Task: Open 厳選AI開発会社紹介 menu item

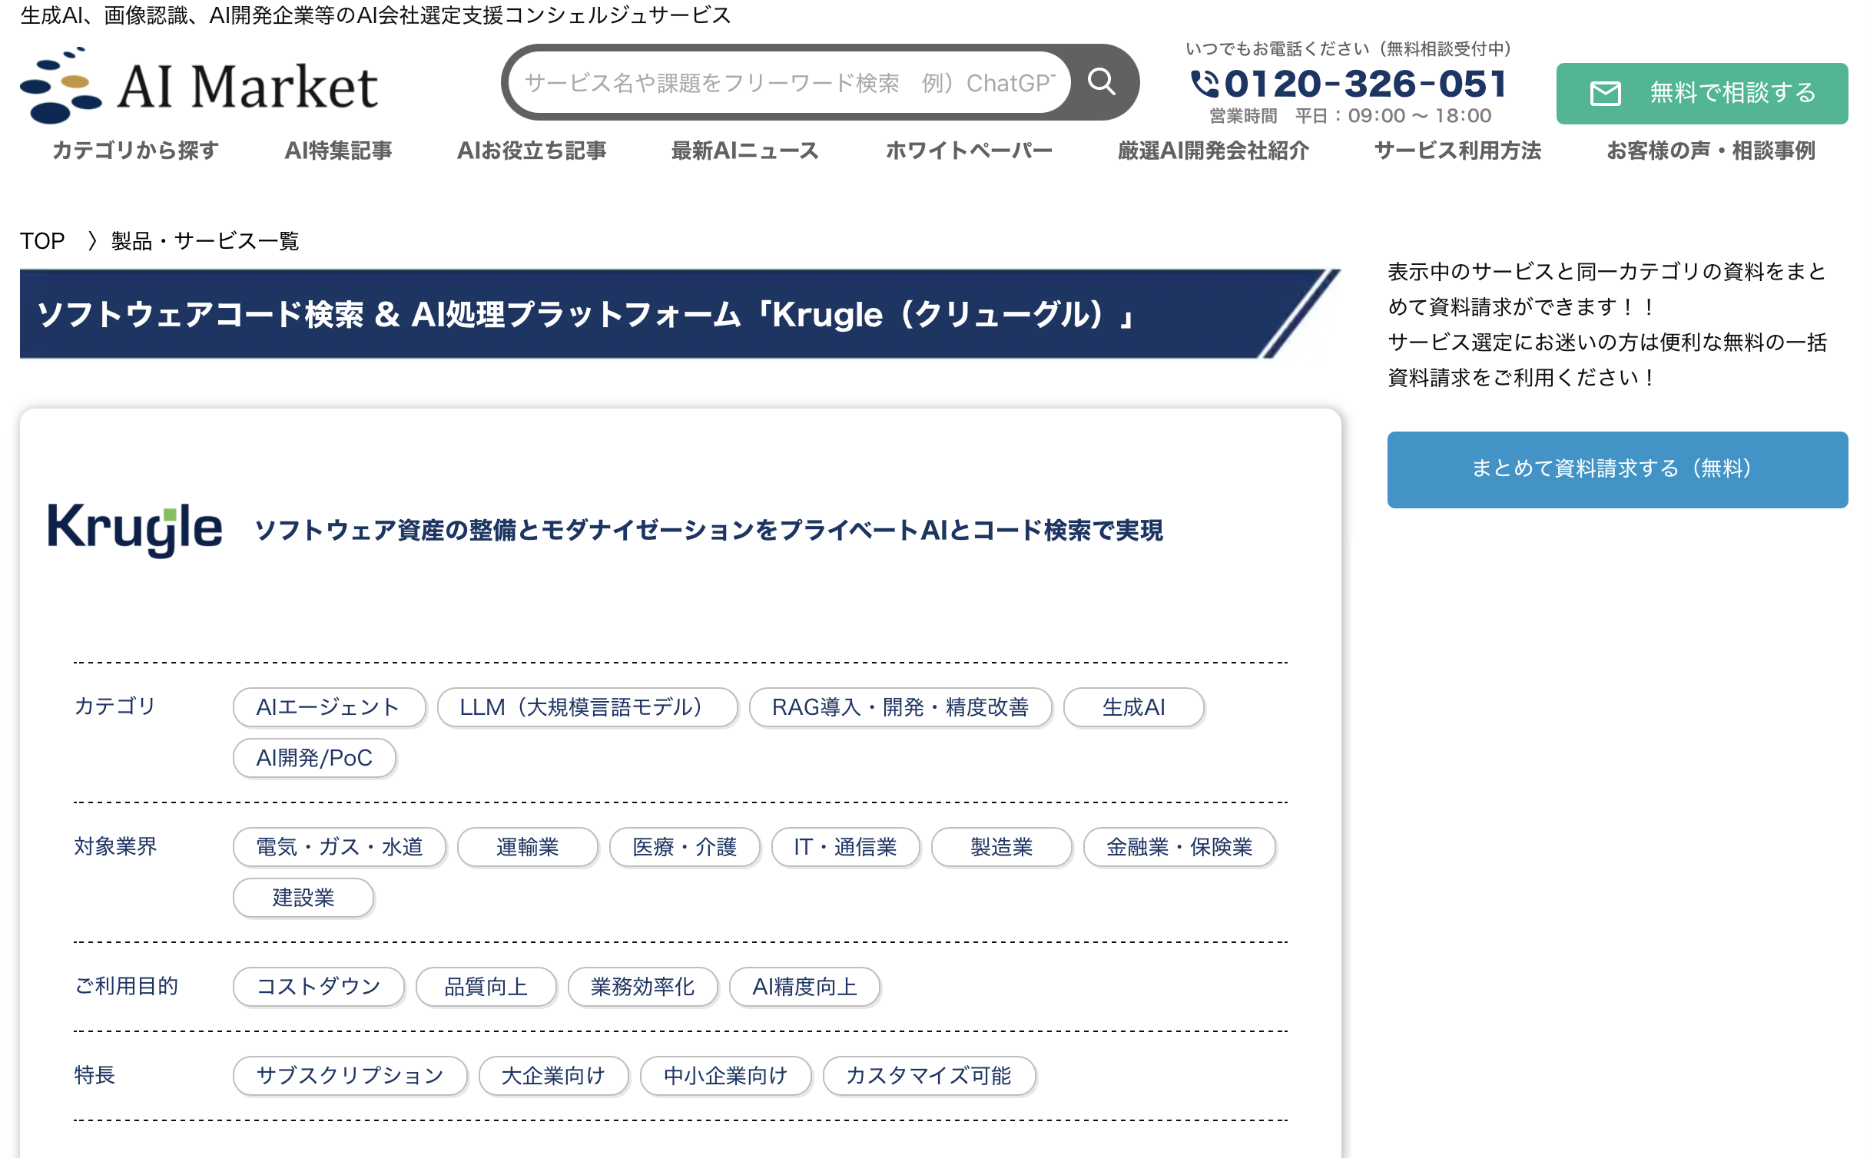Action: (1213, 151)
